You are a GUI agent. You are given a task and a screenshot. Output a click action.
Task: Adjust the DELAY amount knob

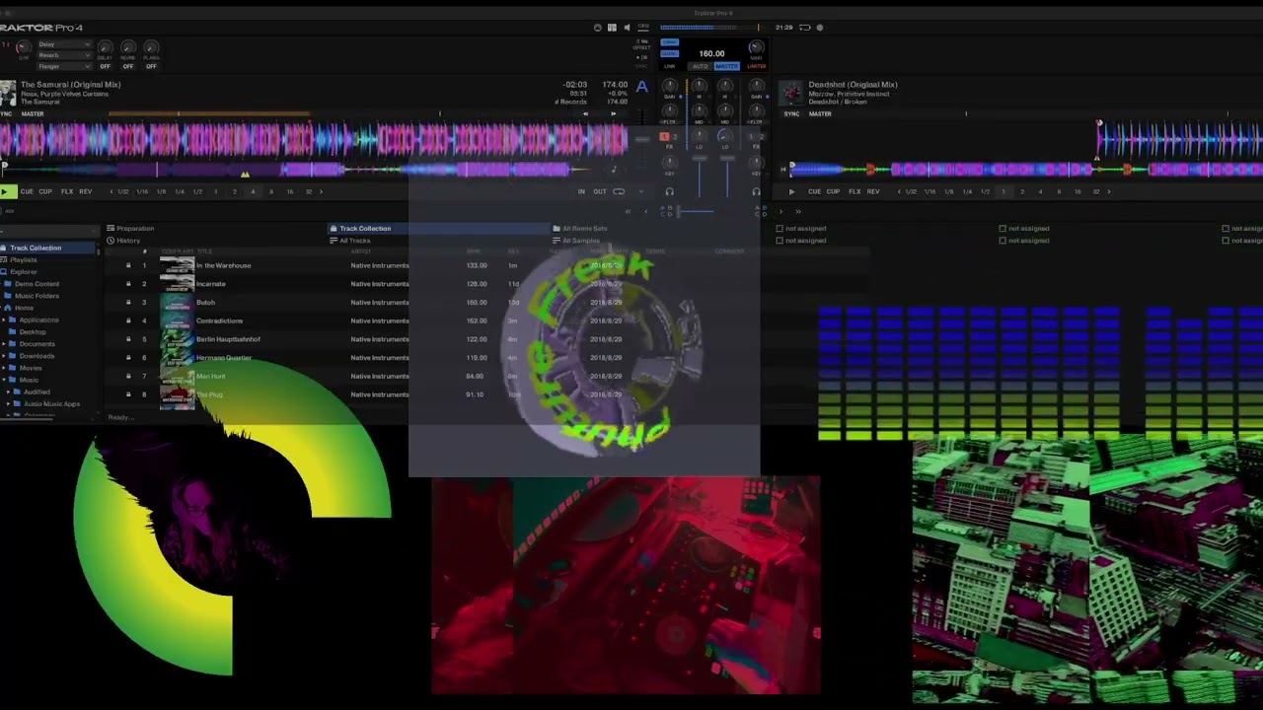pyautogui.click(x=105, y=46)
